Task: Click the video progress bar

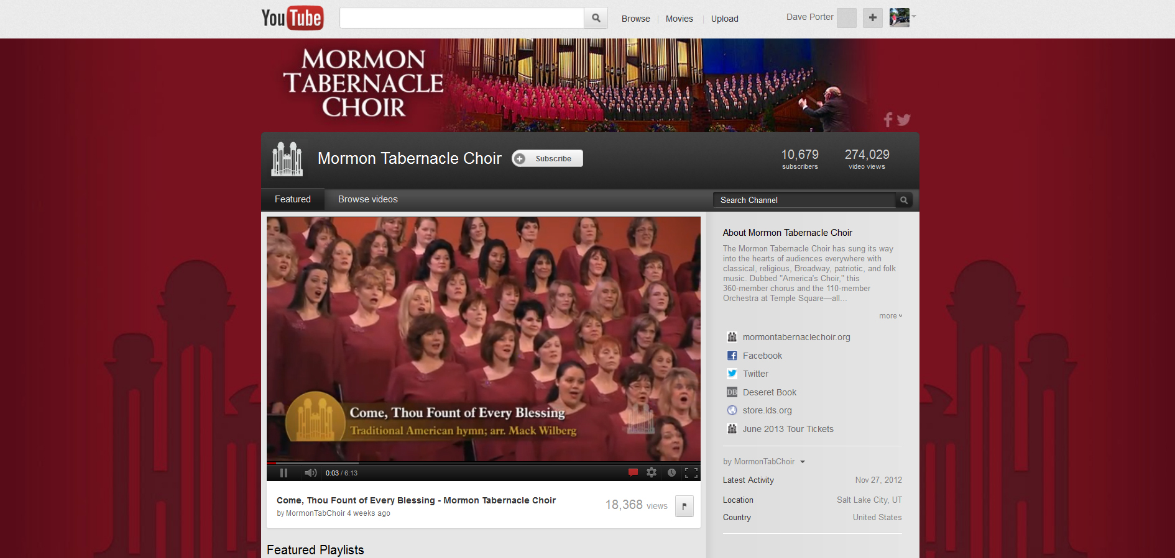Action: [483, 463]
